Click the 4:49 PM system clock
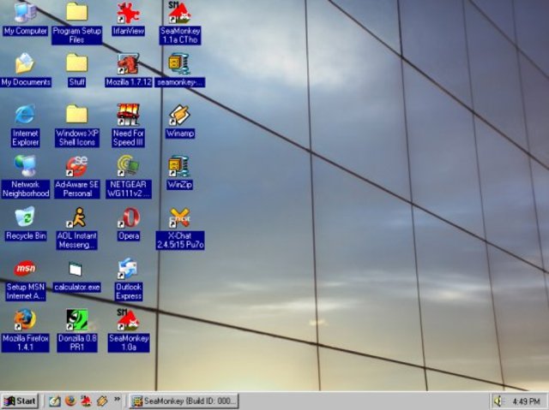 point(527,401)
